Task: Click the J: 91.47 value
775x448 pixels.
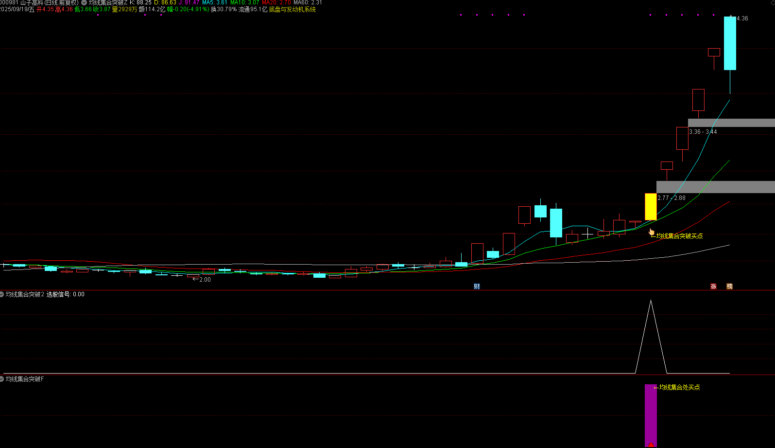Action: pyautogui.click(x=189, y=3)
